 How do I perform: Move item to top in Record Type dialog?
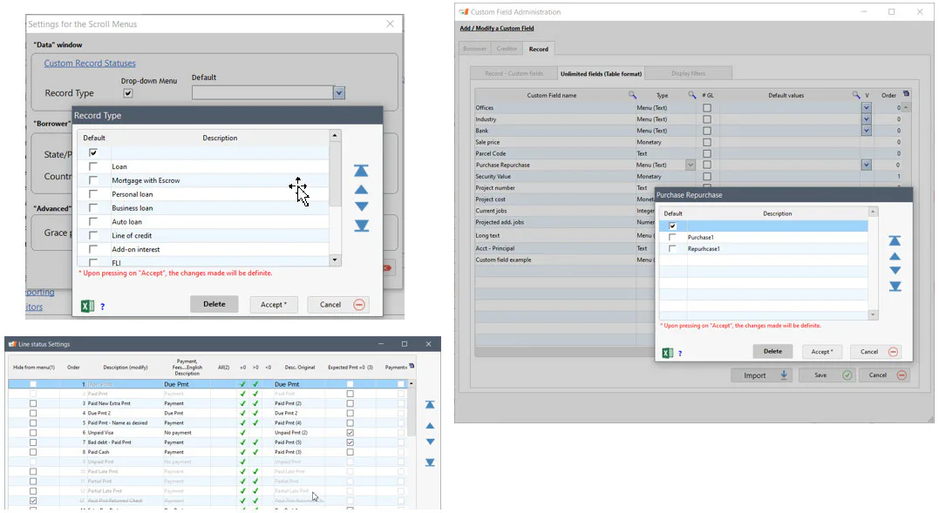361,171
